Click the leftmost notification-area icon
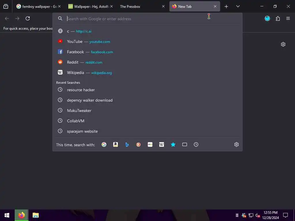 coord(237,215)
